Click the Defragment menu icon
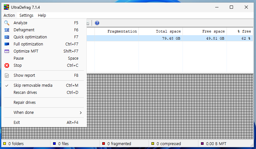This screenshot has height=149, width=256. click(7, 30)
